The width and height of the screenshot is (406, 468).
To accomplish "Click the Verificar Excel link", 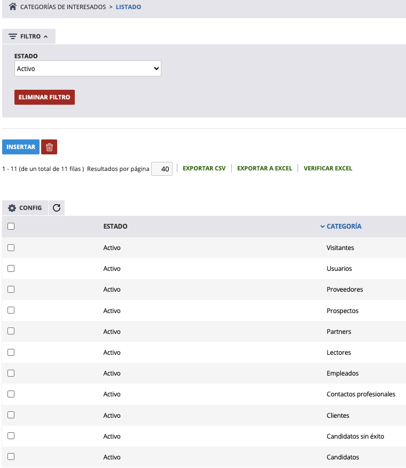I will tap(328, 168).
